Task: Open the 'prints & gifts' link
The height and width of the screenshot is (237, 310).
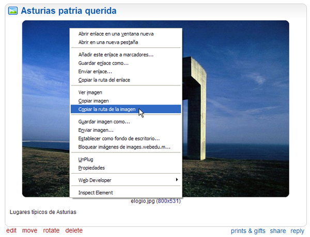Action: [248, 231]
